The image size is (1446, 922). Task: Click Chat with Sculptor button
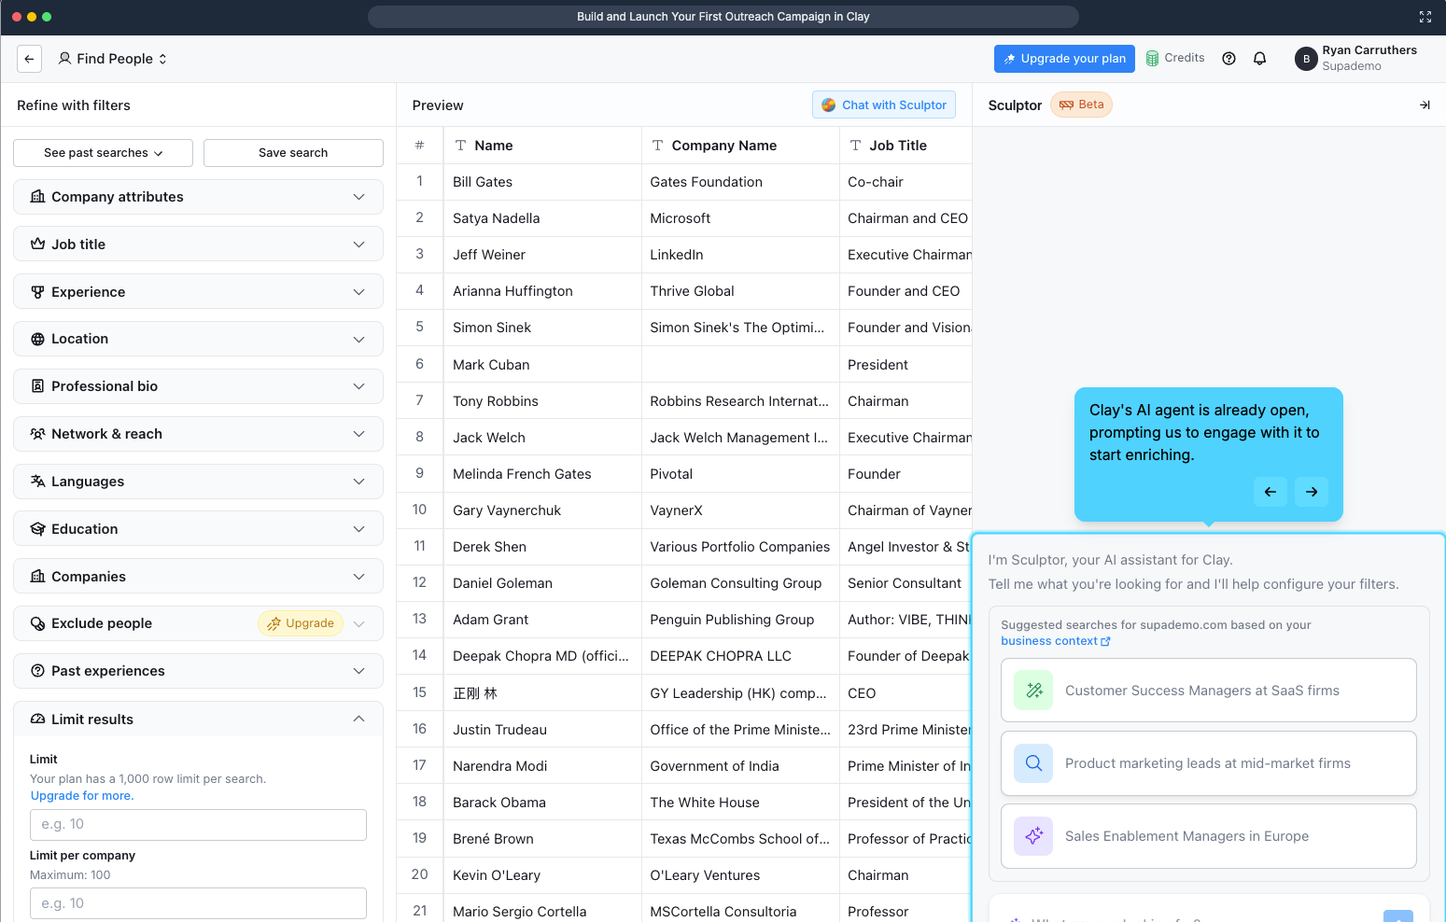coord(884,105)
